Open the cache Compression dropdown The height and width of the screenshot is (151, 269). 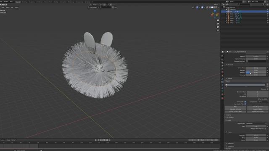[263, 102]
